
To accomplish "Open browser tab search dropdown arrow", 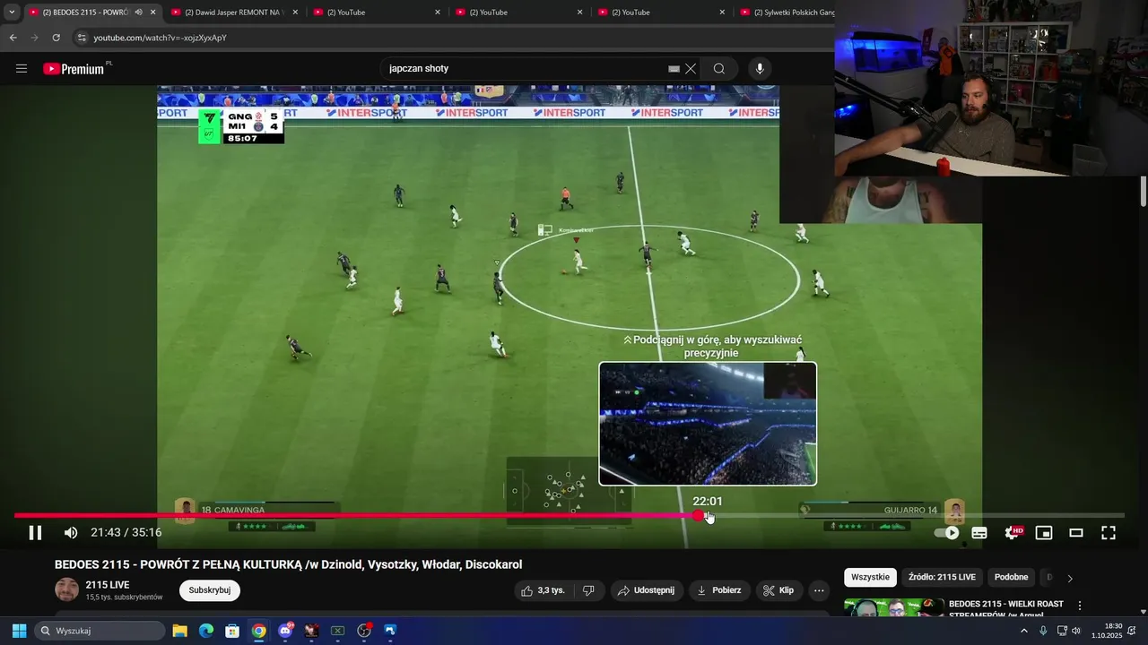I will tap(11, 13).
